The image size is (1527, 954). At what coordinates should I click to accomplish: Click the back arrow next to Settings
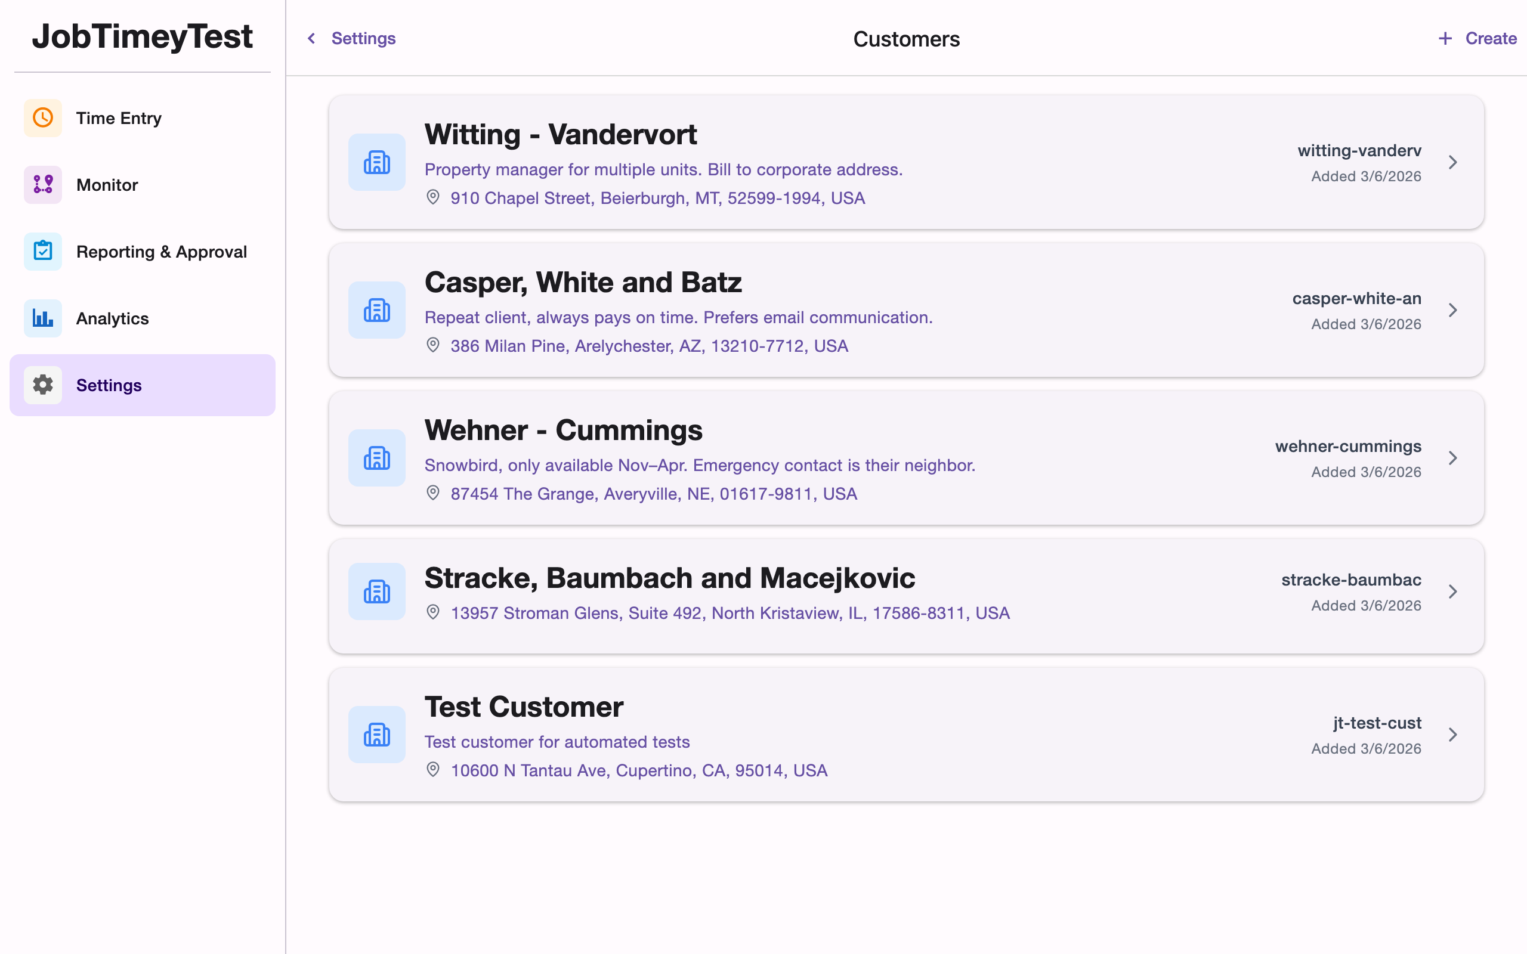[310, 39]
